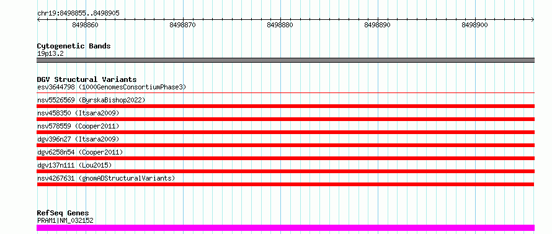
Task: Click ruler position 8498880
Action: [280, 25]
